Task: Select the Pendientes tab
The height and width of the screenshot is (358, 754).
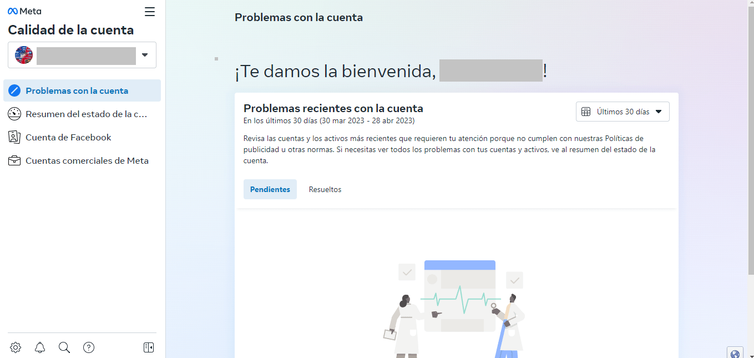Action: point(270,189)
